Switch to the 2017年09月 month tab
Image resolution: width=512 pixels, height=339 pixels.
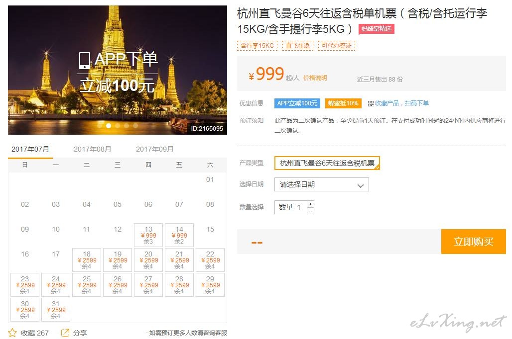tap(154, 149)
